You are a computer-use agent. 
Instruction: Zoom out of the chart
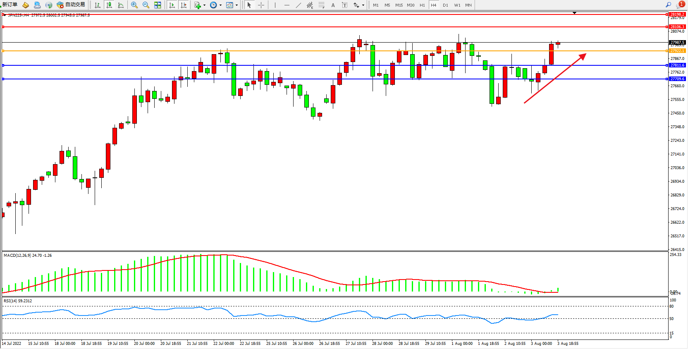(x=146, y=5)
